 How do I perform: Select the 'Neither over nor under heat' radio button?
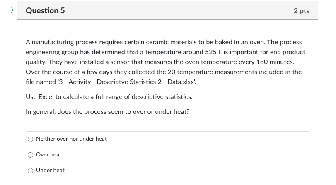click(x=30, y=139)
